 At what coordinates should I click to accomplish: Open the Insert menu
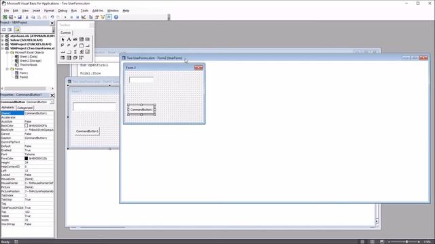click(36, 11)
